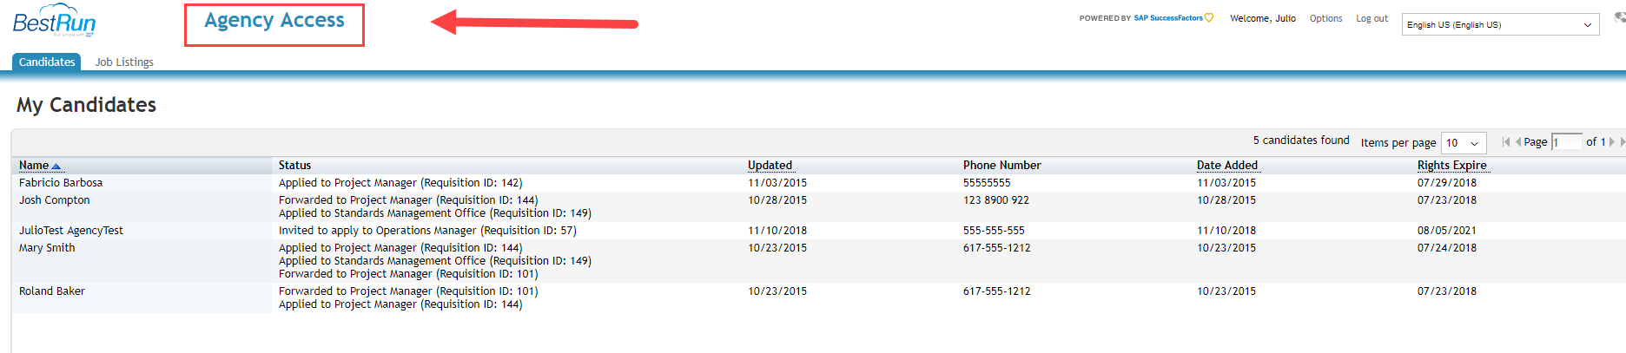Switch to the Job Listings tab
Image resolution: width=1626 pixels, height=353 pixels.
(124, 62)
